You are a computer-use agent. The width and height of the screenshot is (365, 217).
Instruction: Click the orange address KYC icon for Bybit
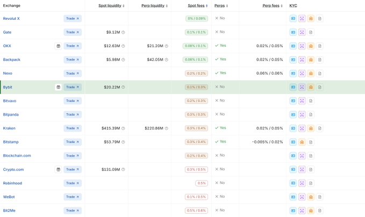pos(311,87)
